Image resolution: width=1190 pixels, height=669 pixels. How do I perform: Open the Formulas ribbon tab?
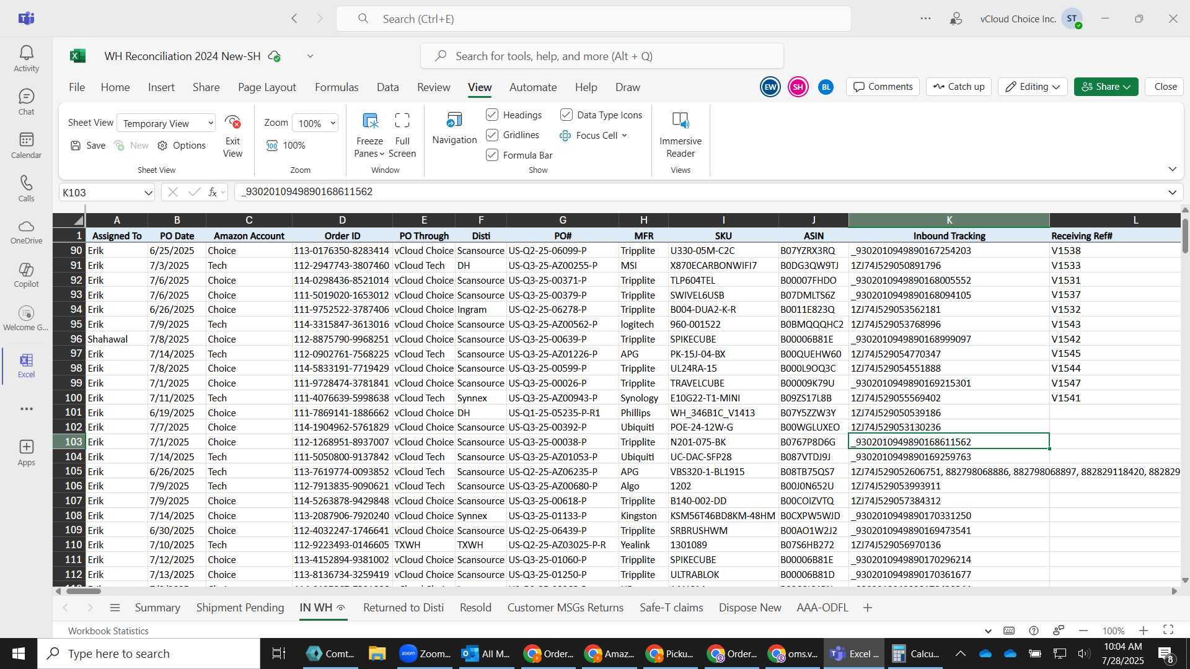337,87
